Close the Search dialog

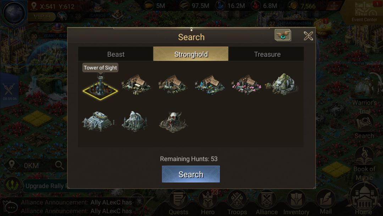(x=308, y=36)
